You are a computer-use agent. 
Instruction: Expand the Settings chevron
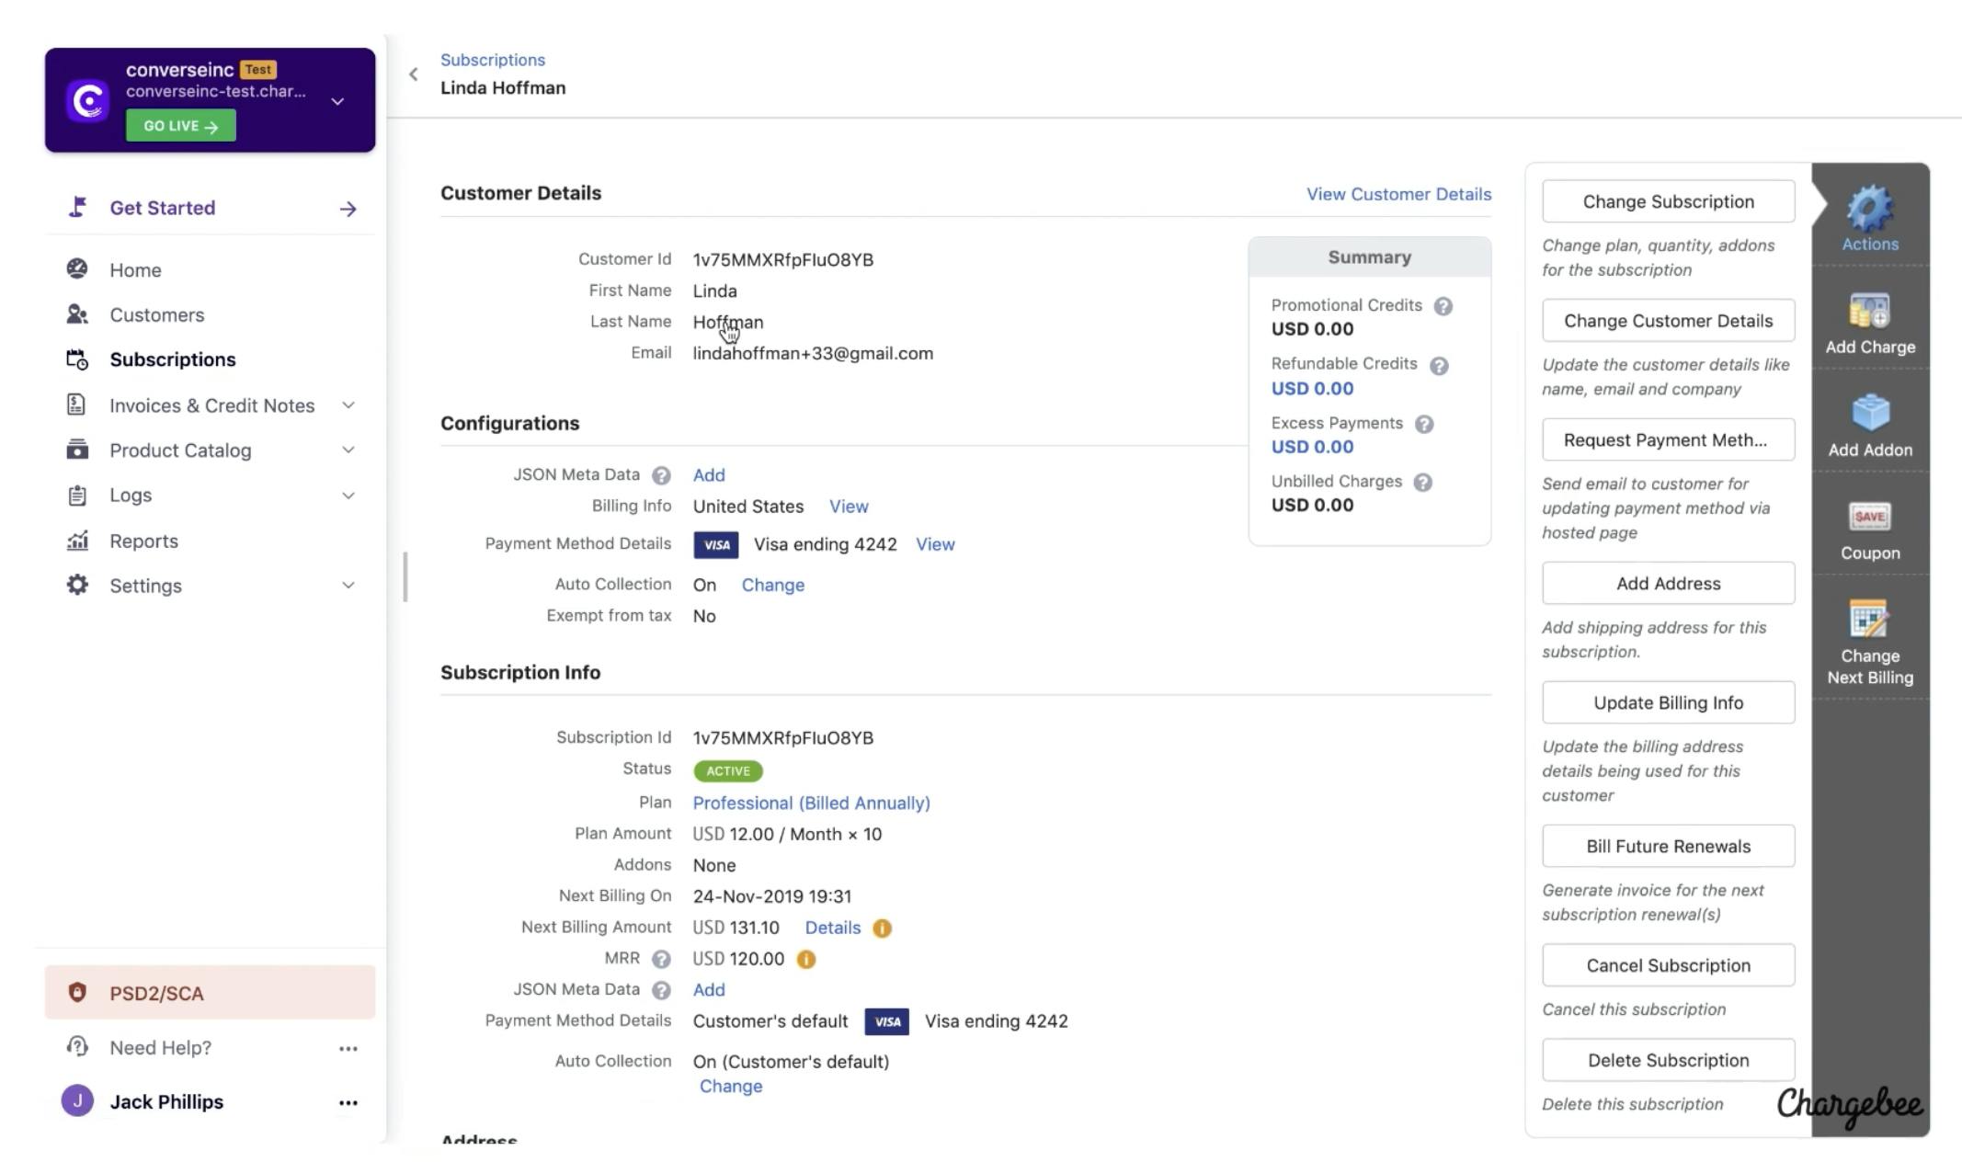[348, 586]
